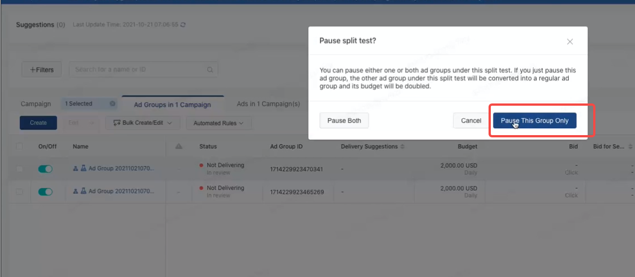Sort by Delivery Suggestions column arrows
635x277 pixels.
pos(403,147)
